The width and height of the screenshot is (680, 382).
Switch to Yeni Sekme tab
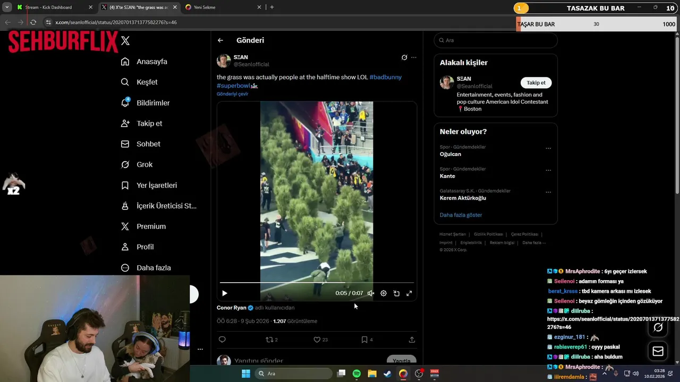coord(223,7)
